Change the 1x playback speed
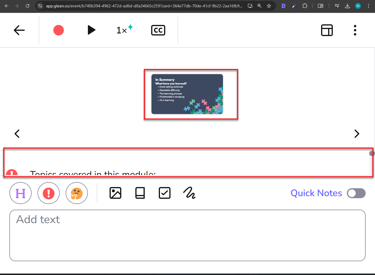The width and height of the screenshot is (375, 275). [x=124, y=30]
